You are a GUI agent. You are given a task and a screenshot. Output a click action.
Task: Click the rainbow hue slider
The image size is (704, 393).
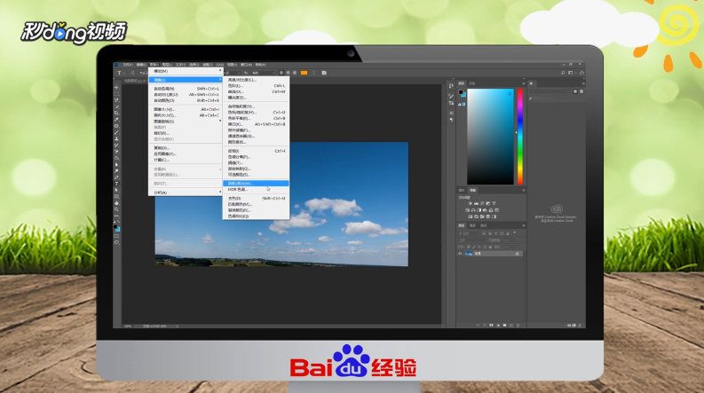pos(520,137)
